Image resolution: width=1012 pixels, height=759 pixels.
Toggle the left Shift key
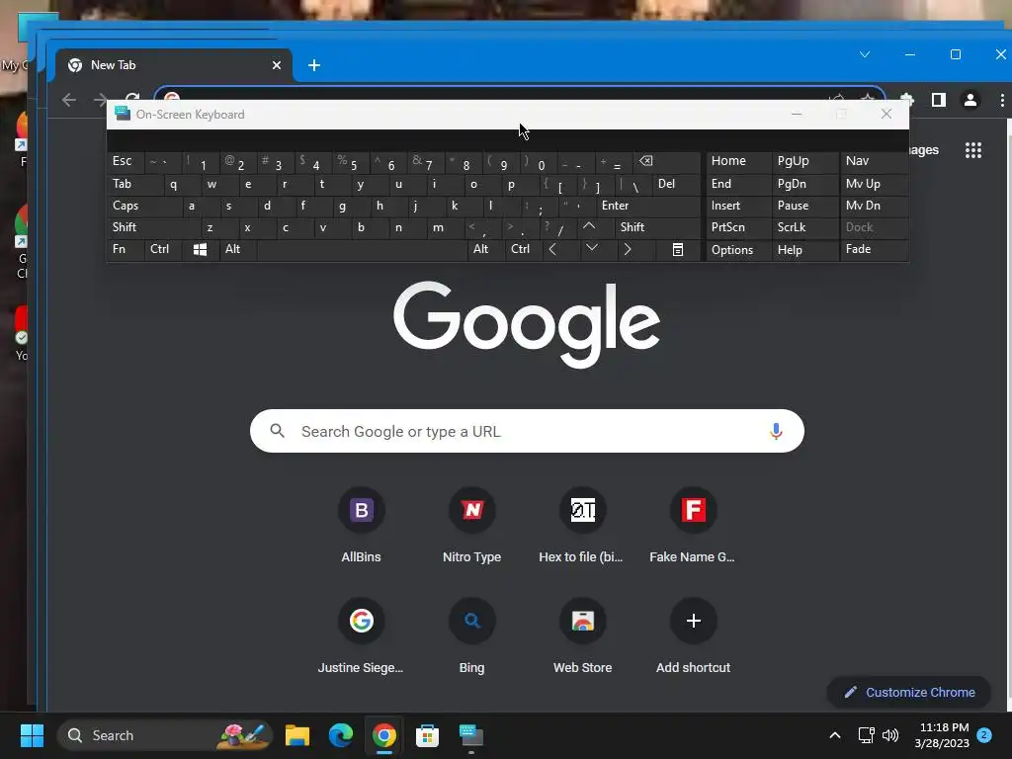coord(153,227)
